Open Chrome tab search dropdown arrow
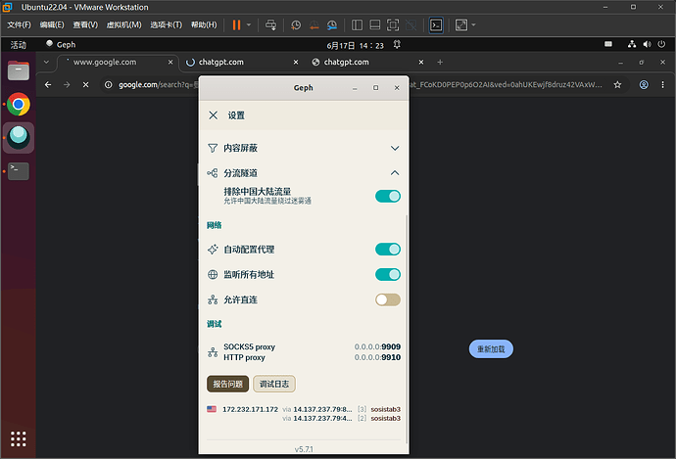 click(46, 62)
